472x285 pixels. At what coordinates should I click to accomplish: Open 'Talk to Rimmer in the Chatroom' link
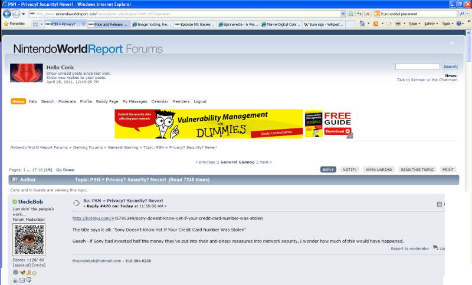(x=427, y=80)
